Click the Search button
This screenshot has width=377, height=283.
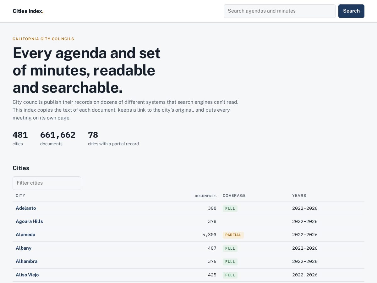(351, 11)
